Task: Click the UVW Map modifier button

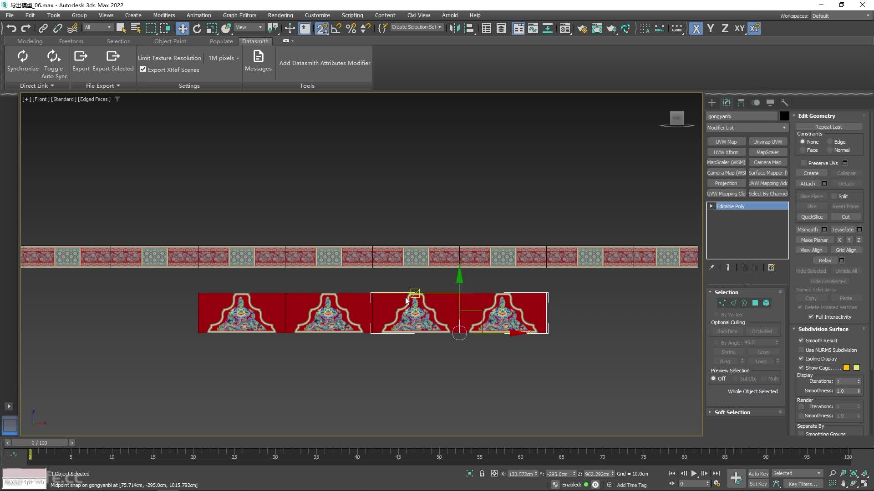Action: click(x=726, y=142)
